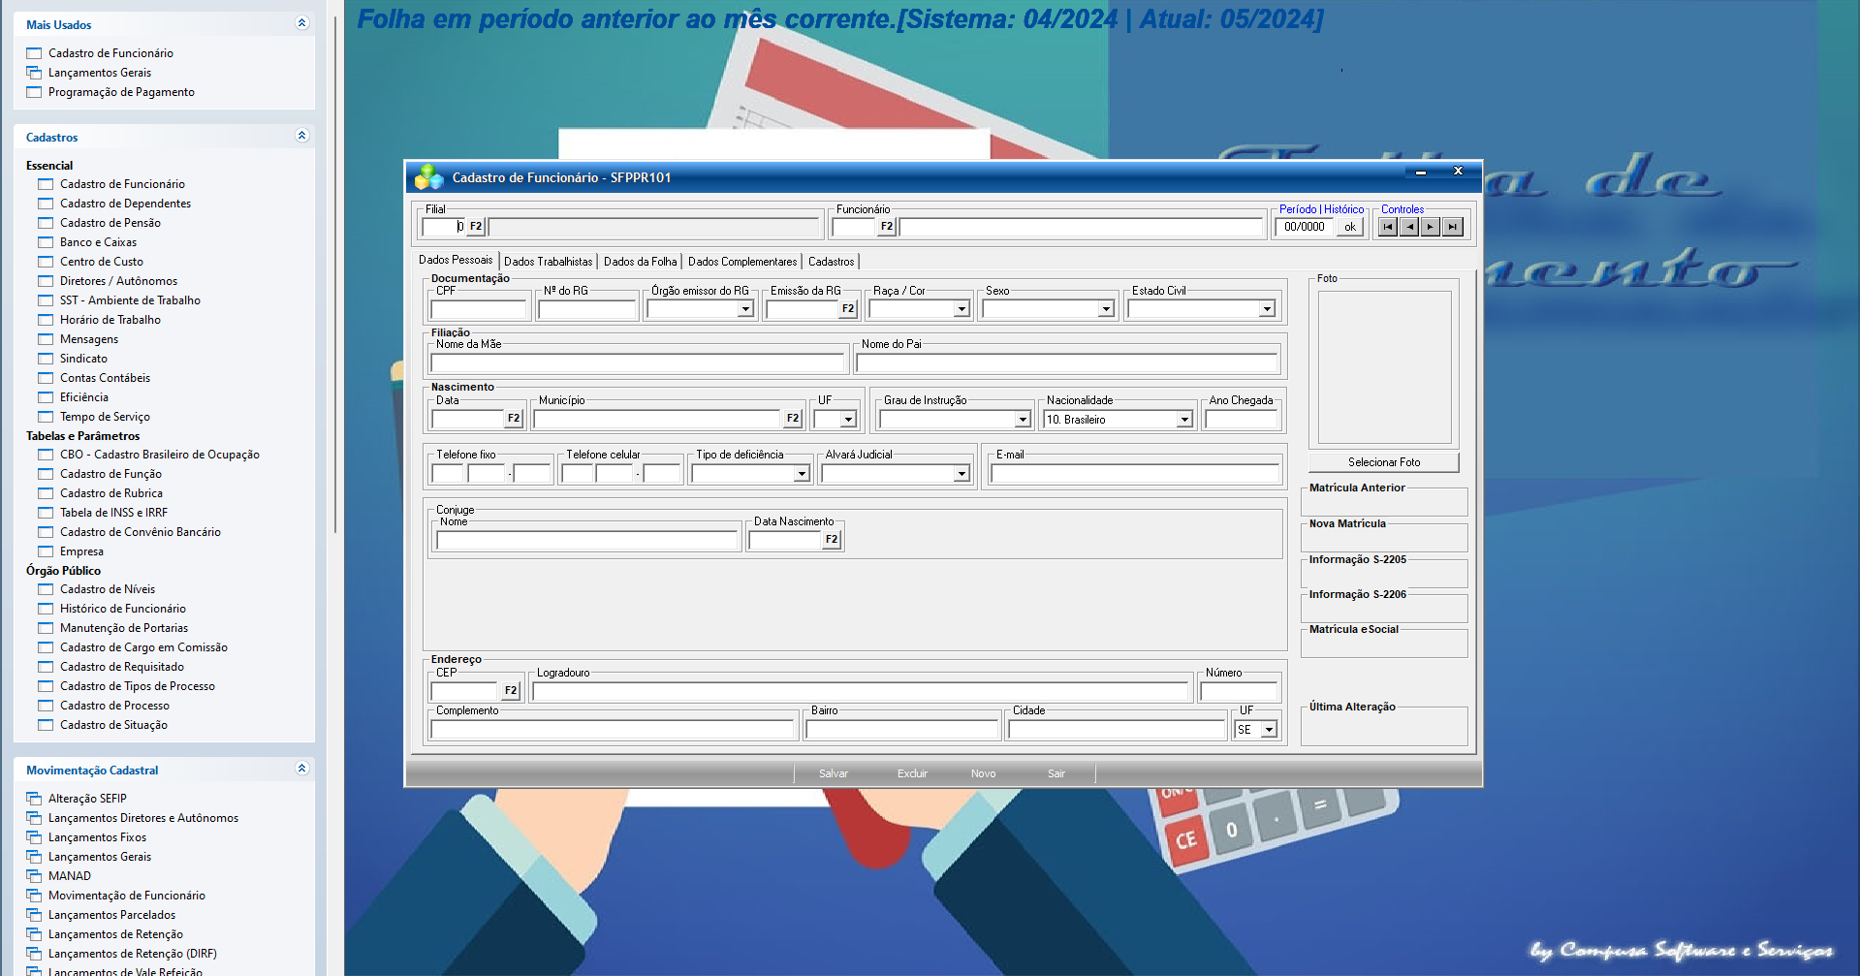Collapse the Mais Usados panel
This screenshot has width=1860, height=976.
(x=301, y=23)
